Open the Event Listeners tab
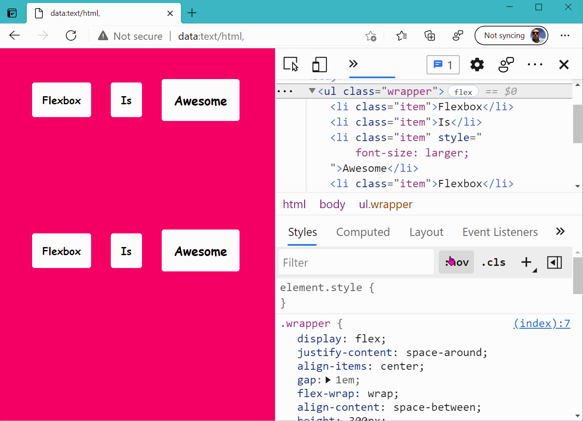583x421 pixels. pos(500,232)
